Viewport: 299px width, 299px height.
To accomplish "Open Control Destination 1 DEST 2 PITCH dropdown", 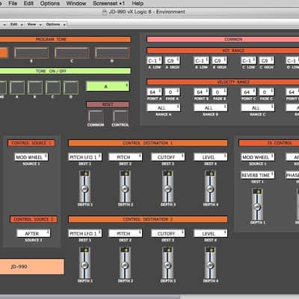I will pyautogui.click(x=126, y=157).
